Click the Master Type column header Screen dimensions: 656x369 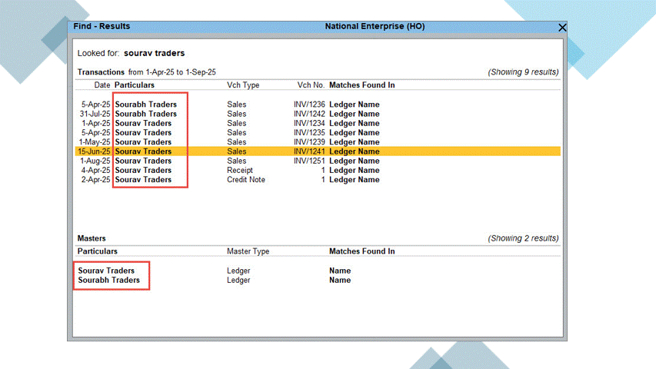(x=248, y=251)
